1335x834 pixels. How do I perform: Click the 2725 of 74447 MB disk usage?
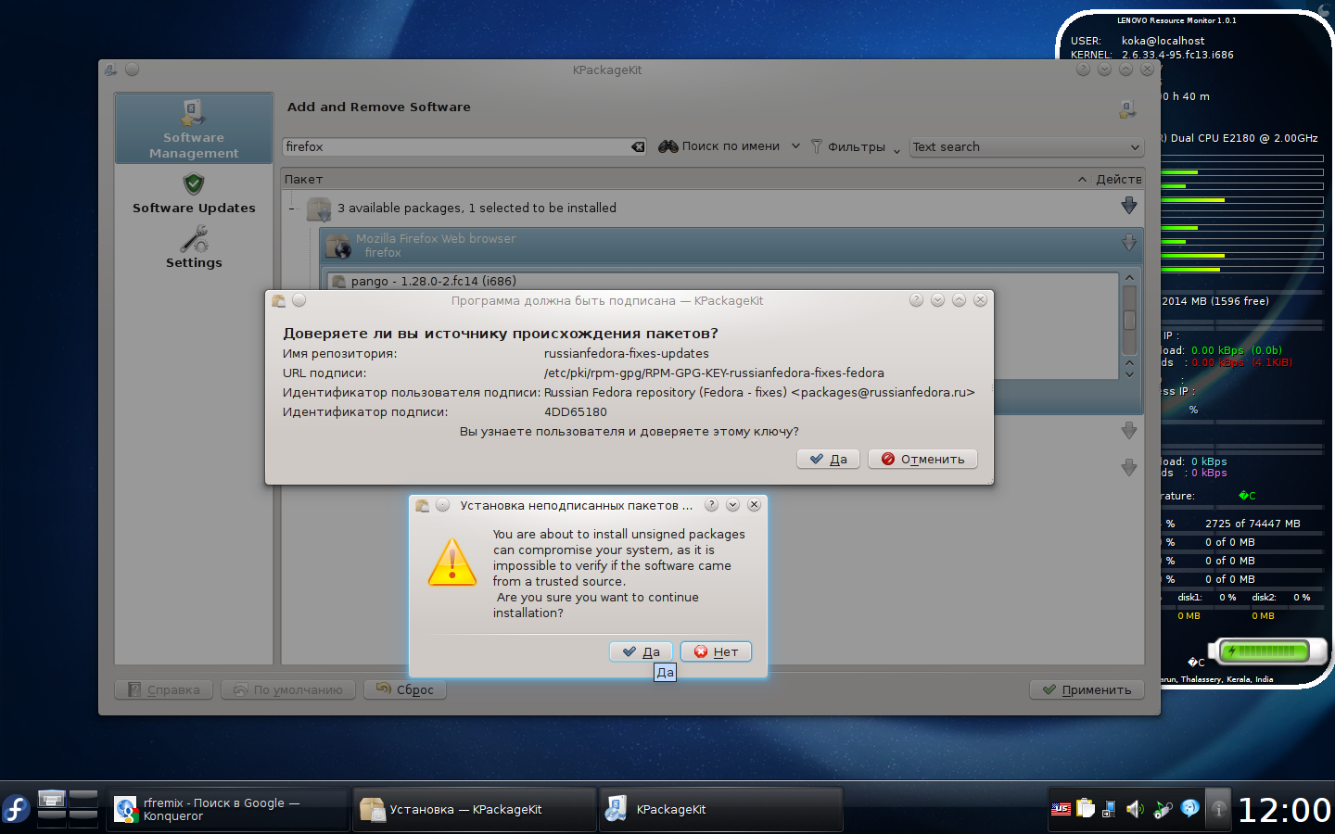tap(1252, 524)
